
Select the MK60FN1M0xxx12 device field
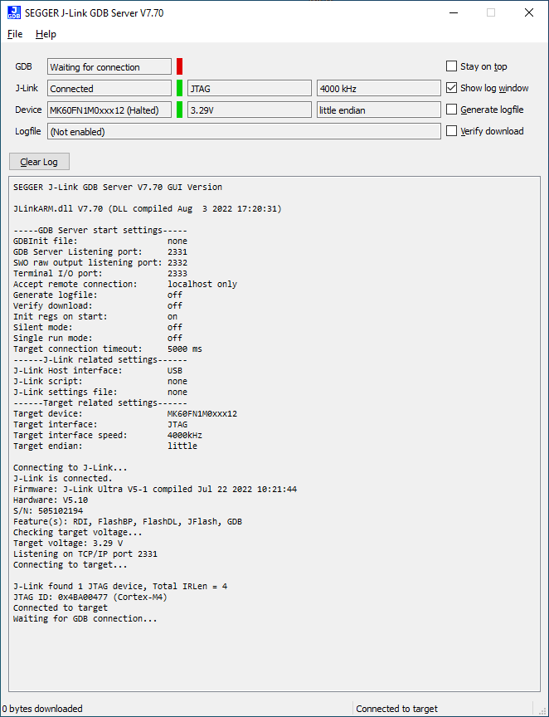[109, 109]
